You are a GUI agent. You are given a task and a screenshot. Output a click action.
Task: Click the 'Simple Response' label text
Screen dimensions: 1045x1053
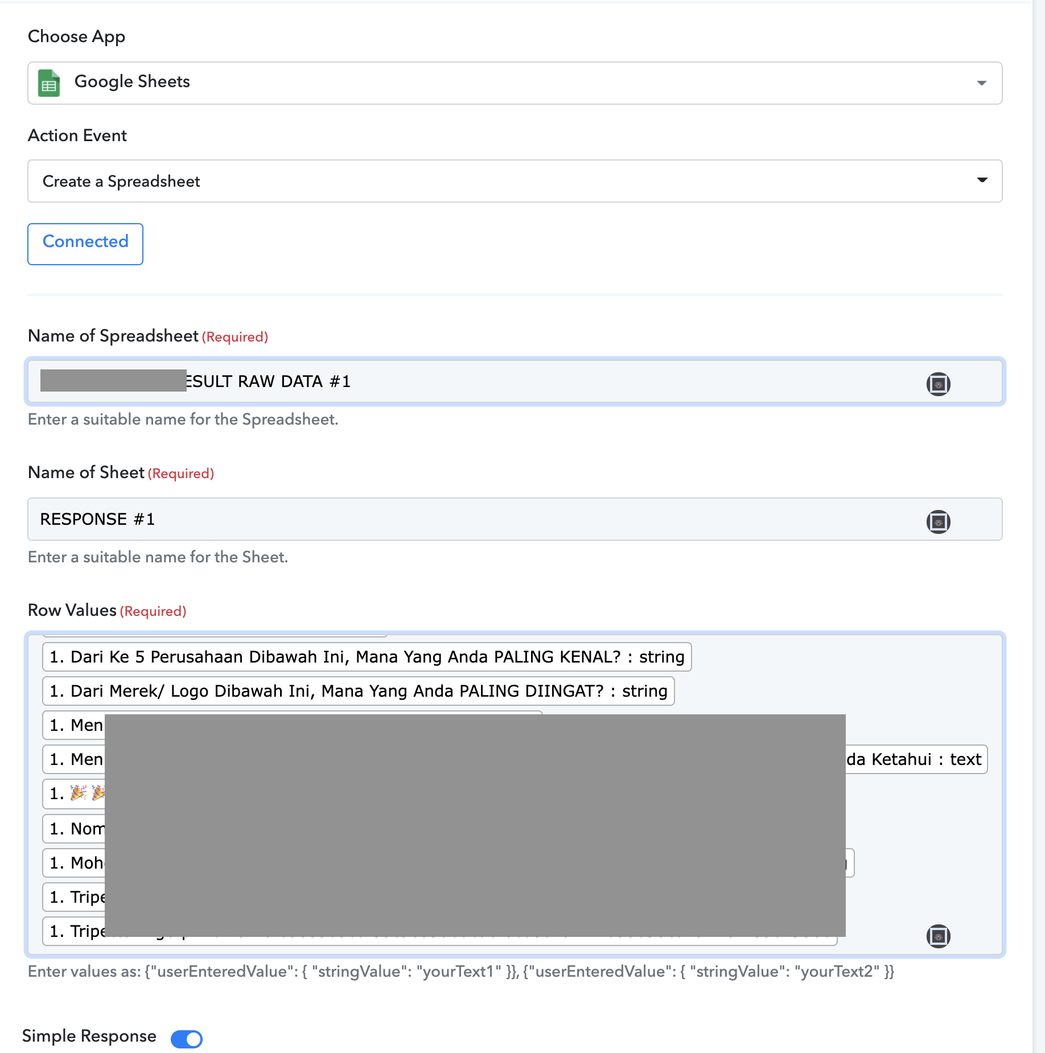[89, 1036]
